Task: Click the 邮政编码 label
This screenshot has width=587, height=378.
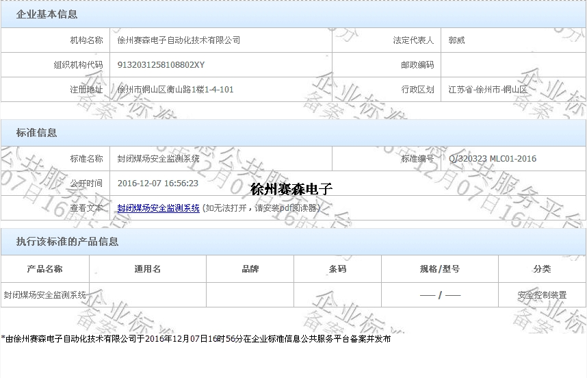Action: click(x=417, y=65)
